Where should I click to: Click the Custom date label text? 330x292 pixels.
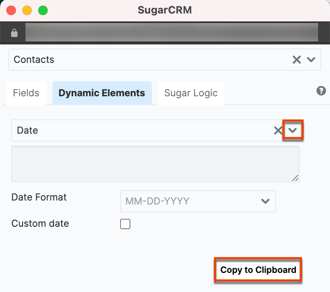(40, 224)
